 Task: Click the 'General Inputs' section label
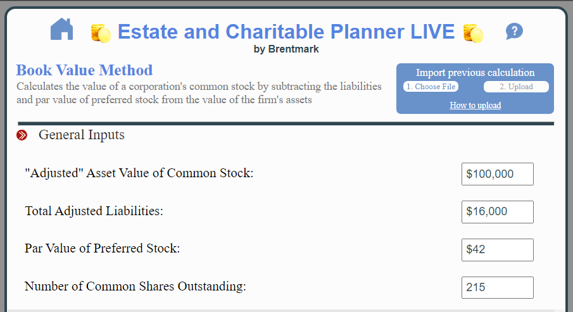82,135
